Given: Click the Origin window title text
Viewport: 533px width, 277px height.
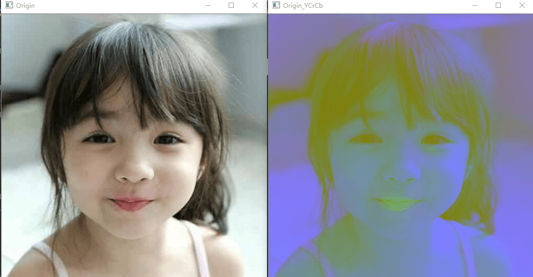Looking at the screenshot, I should (x=25, y=5).
